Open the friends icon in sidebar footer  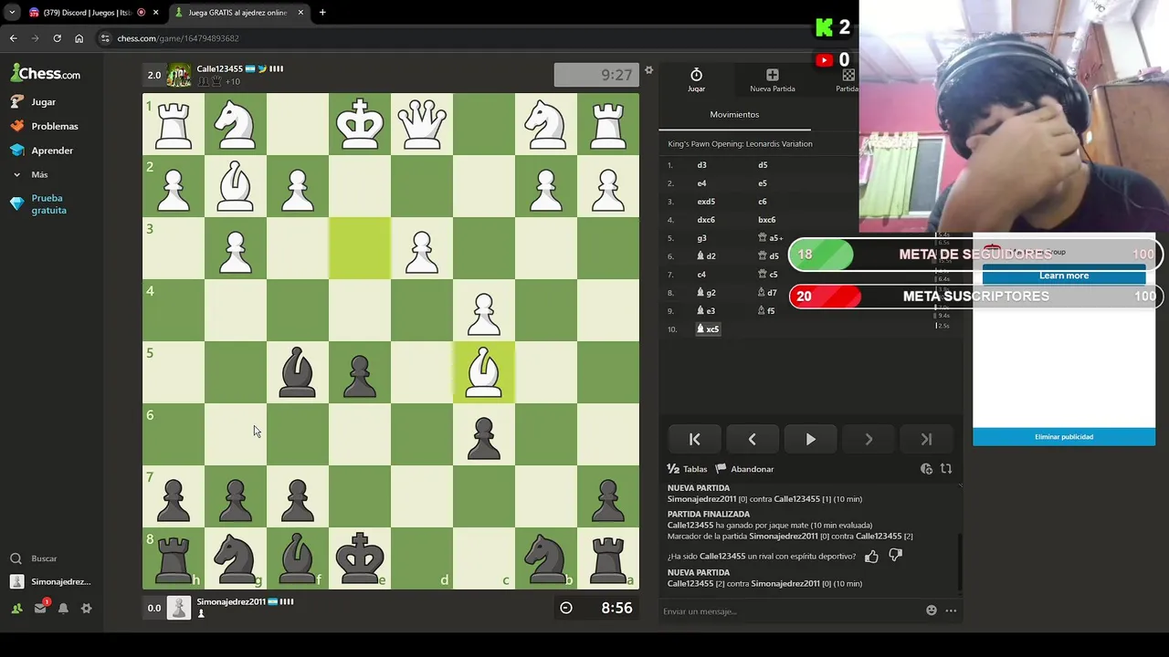click(16, 609)
